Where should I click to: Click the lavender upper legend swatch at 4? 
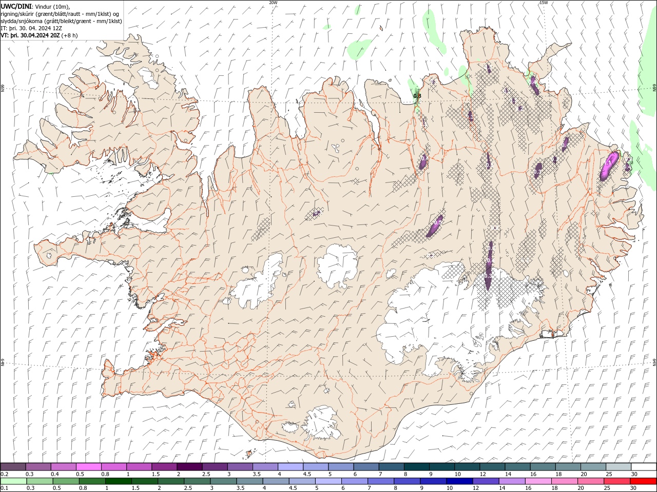[291, 467]
